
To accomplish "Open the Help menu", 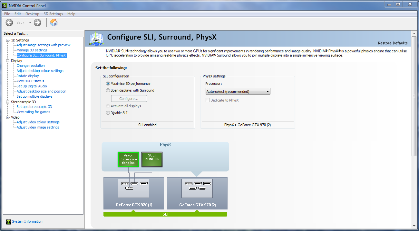I will [71, 14].
